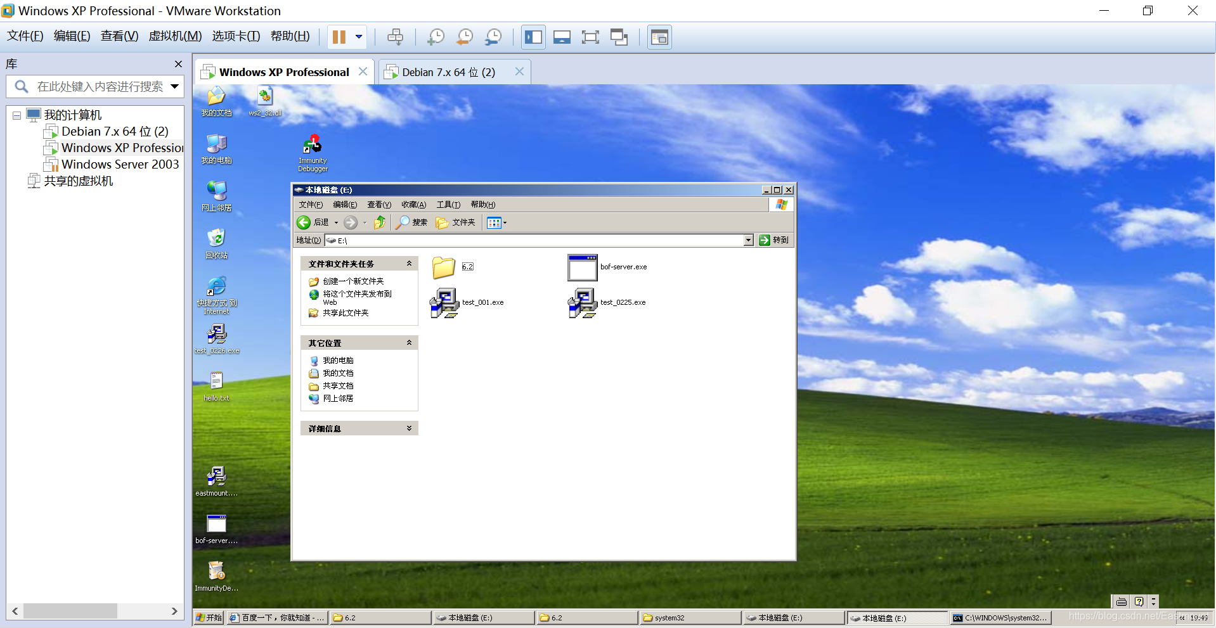The image size is (1216, 628).
Task: Select the eastmount desktop icon
Action: 216,482
